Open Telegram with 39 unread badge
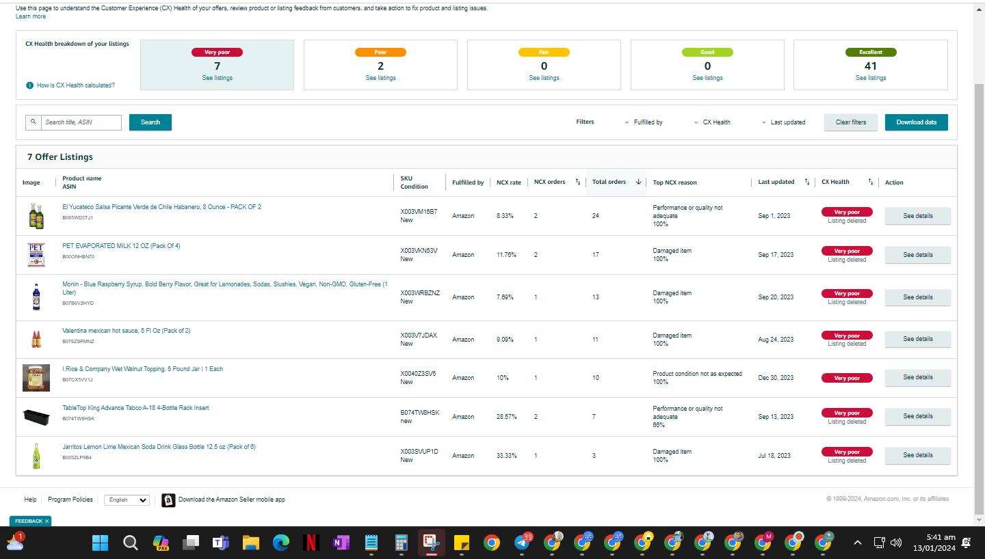Screen dimensions: 985x559 [x=522, y=543]
